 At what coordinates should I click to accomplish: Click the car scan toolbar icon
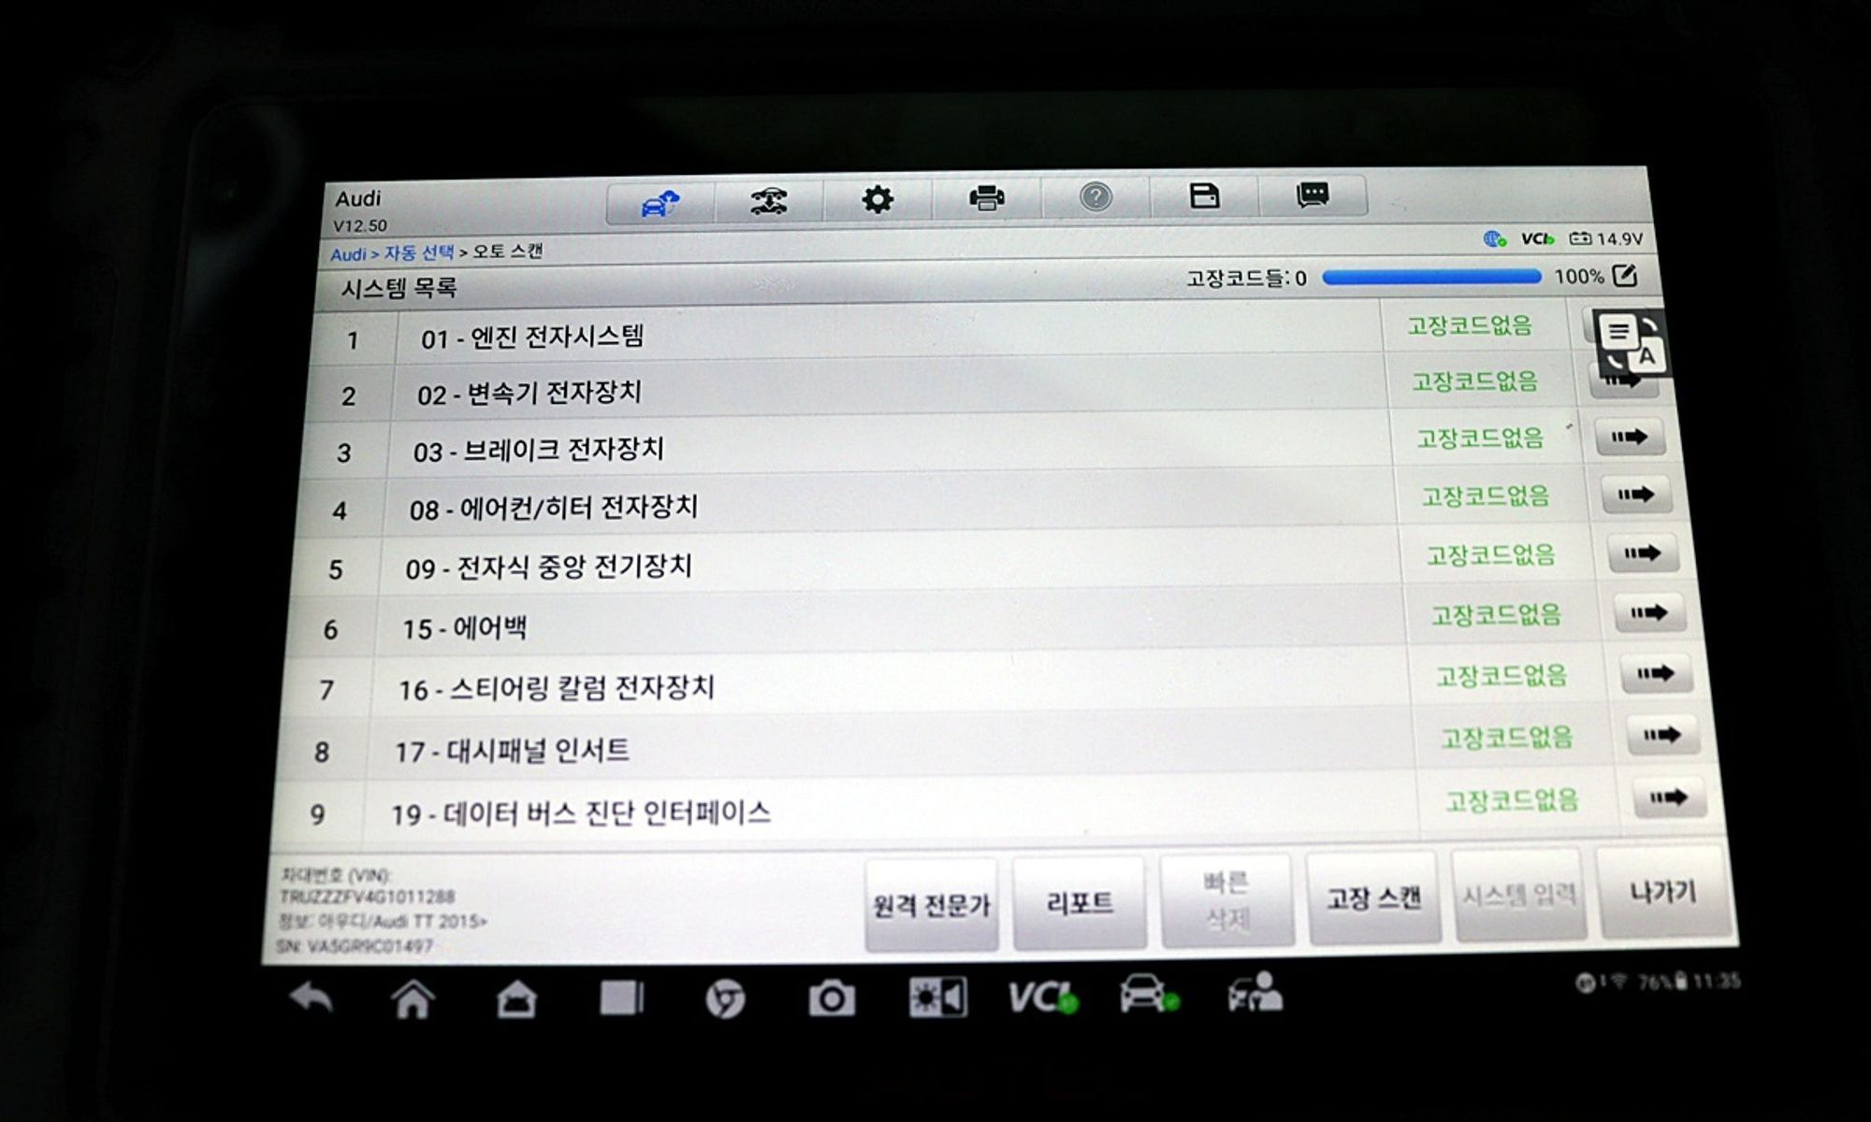769,200
